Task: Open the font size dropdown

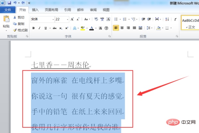Action: tap(67, 19)
